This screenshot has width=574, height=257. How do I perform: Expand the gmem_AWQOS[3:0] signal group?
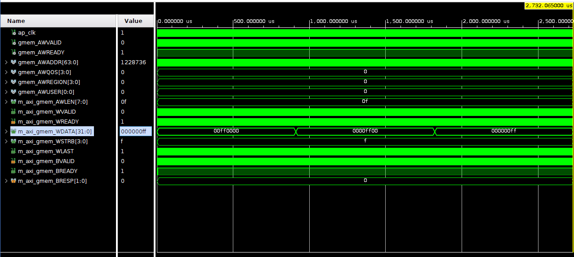6,72
